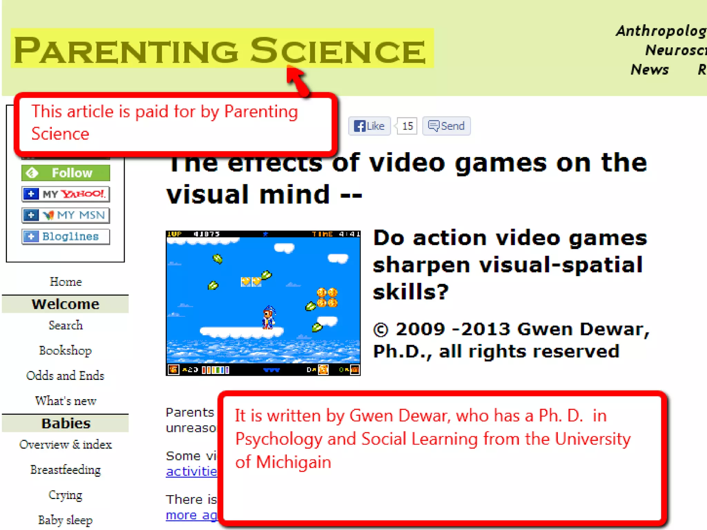Click the Facebook Send button

coord(446,126)
